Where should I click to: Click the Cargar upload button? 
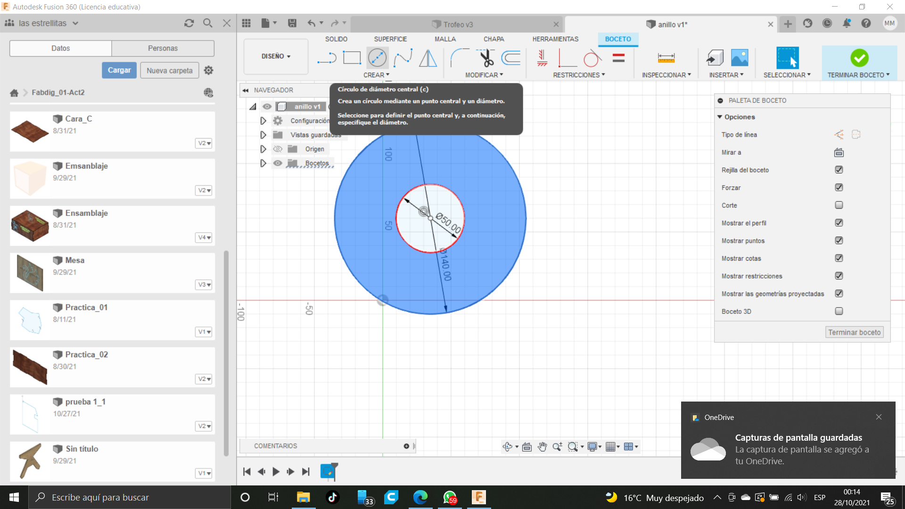point(119,70)
